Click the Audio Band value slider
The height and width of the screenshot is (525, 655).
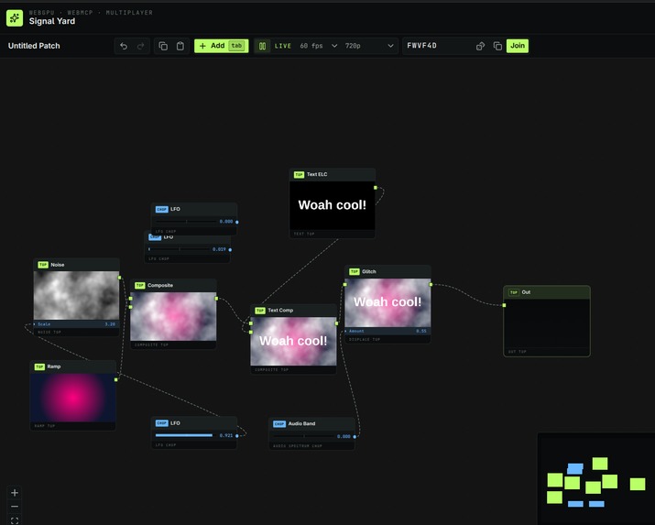coord(304,436)
